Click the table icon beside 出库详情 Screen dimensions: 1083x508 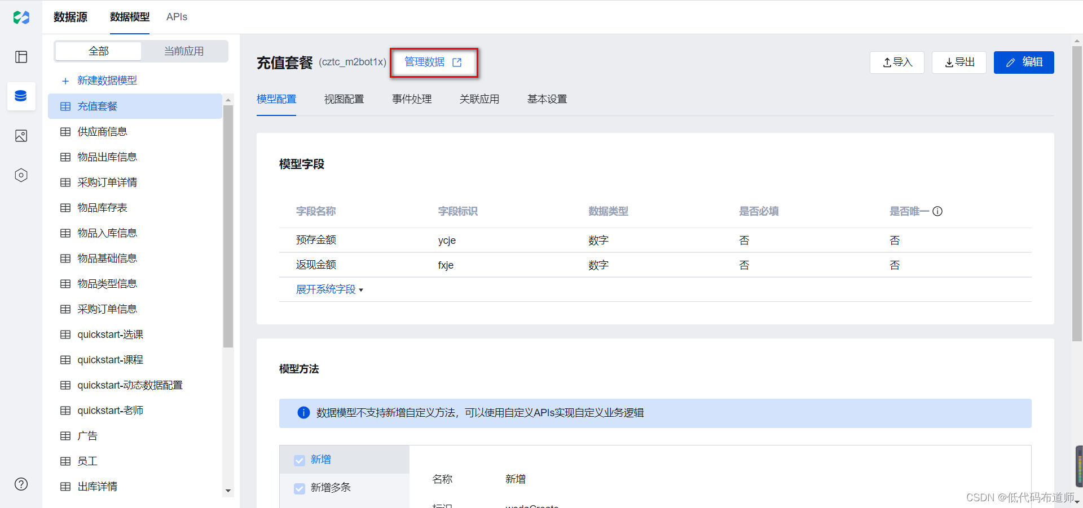click(x=65, y=487)
